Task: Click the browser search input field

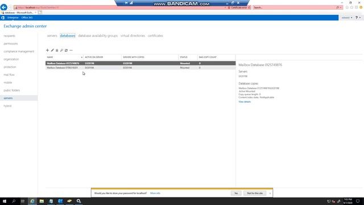Action: (x=295, y=7)
